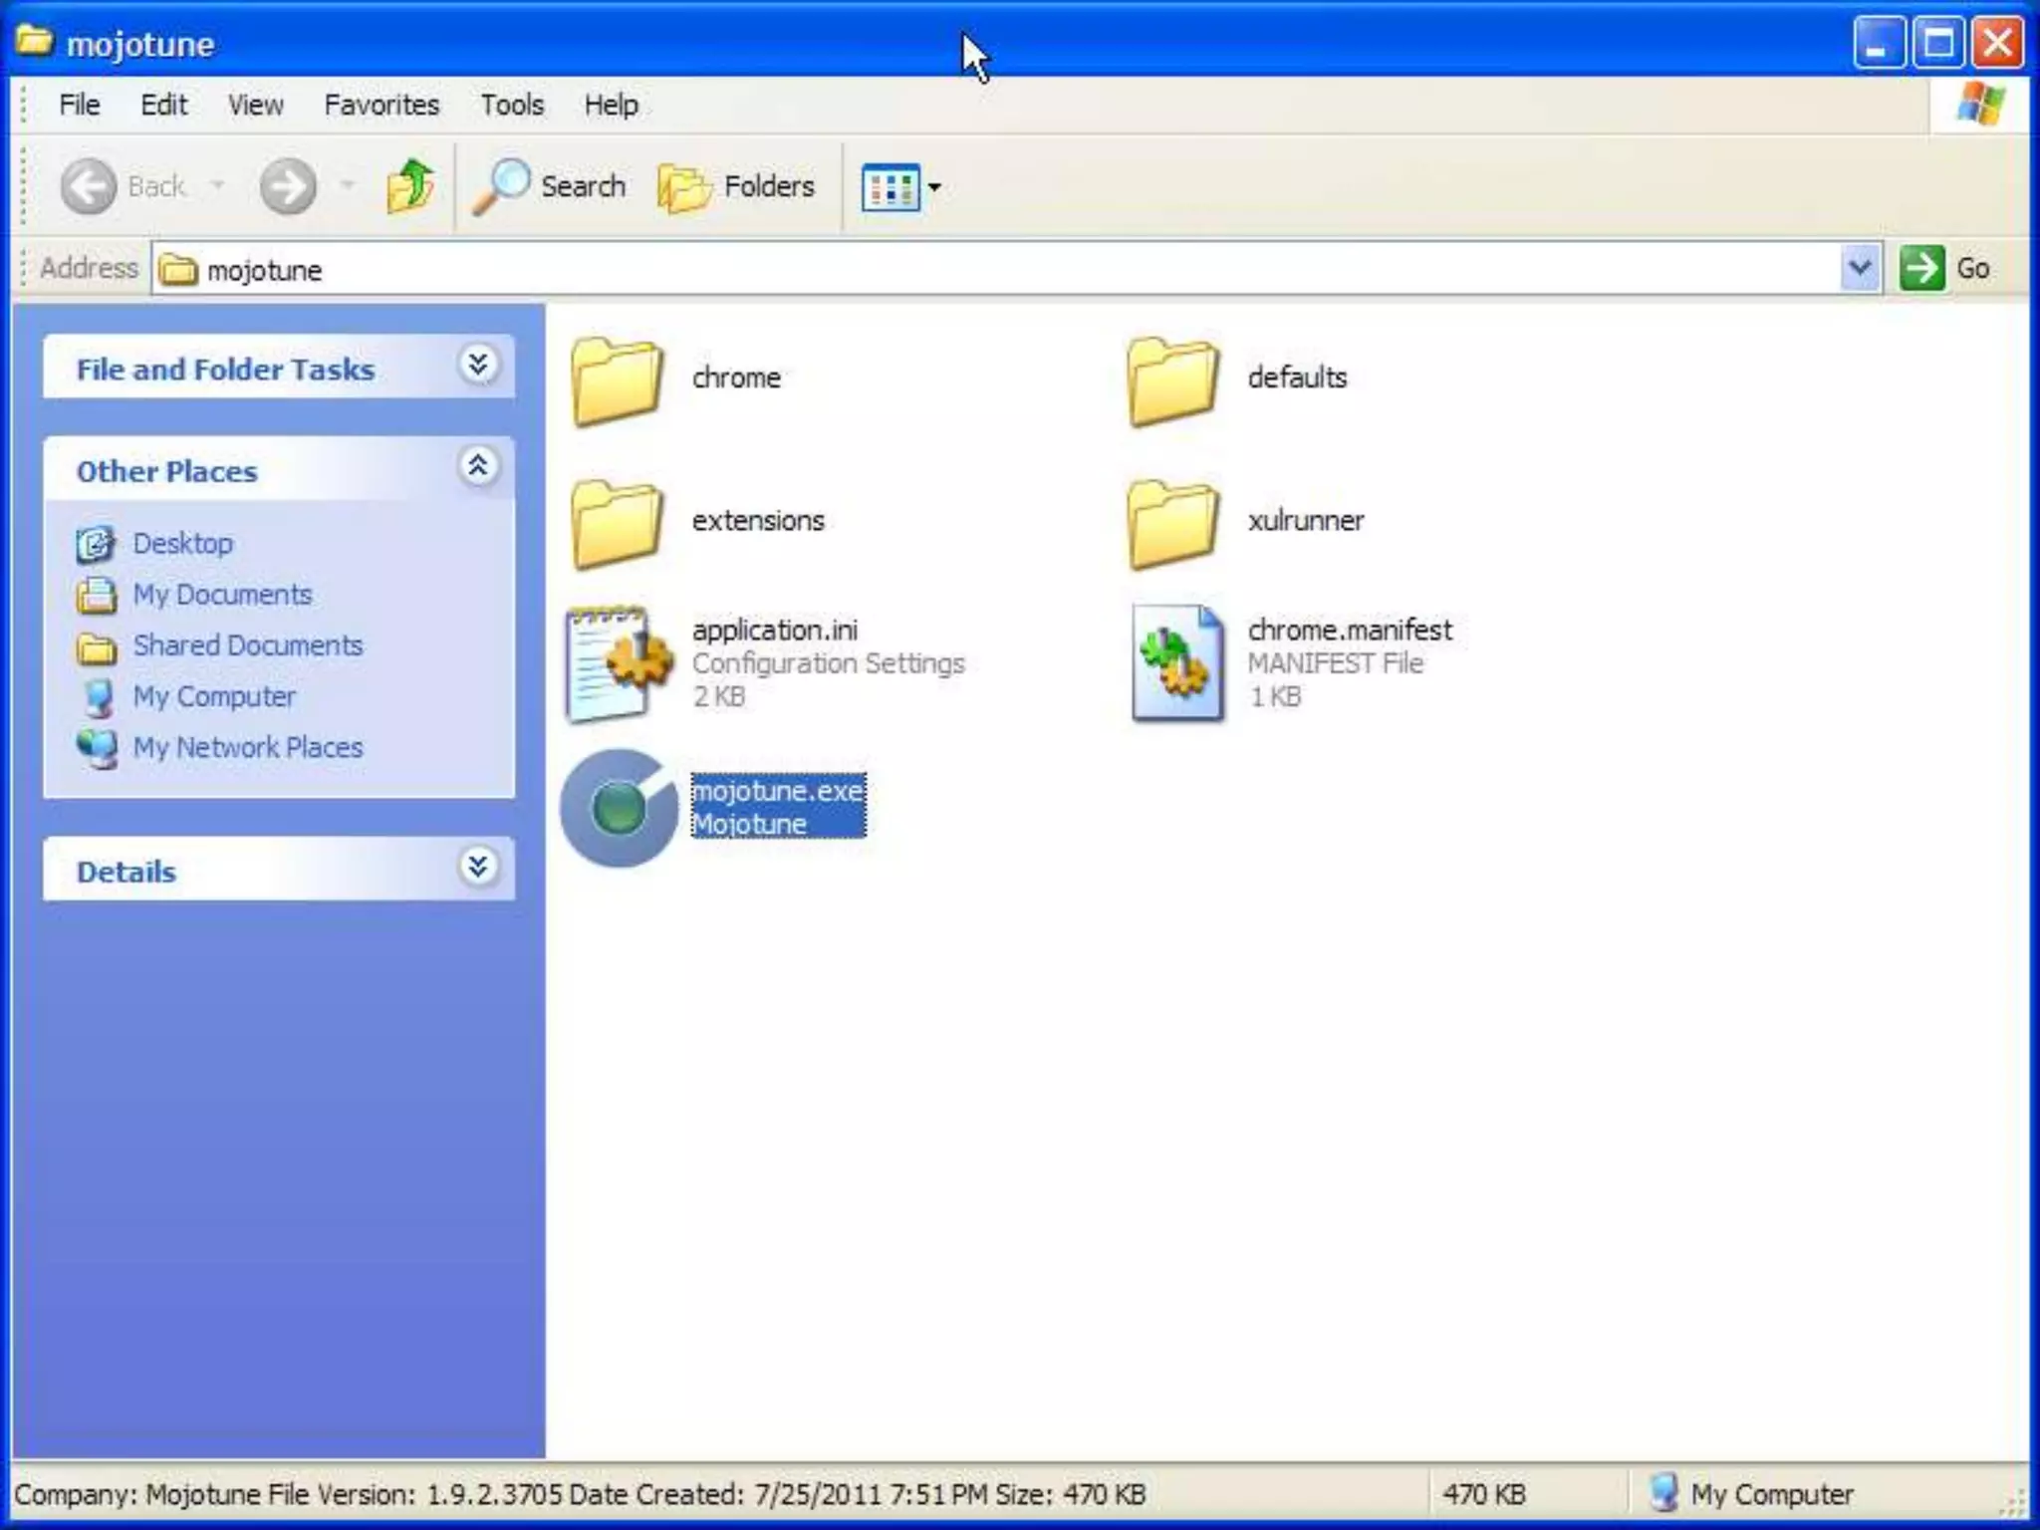Select the chrome.manifest file icon
The image size is (2040, 1530).
tap(1176, 662)
